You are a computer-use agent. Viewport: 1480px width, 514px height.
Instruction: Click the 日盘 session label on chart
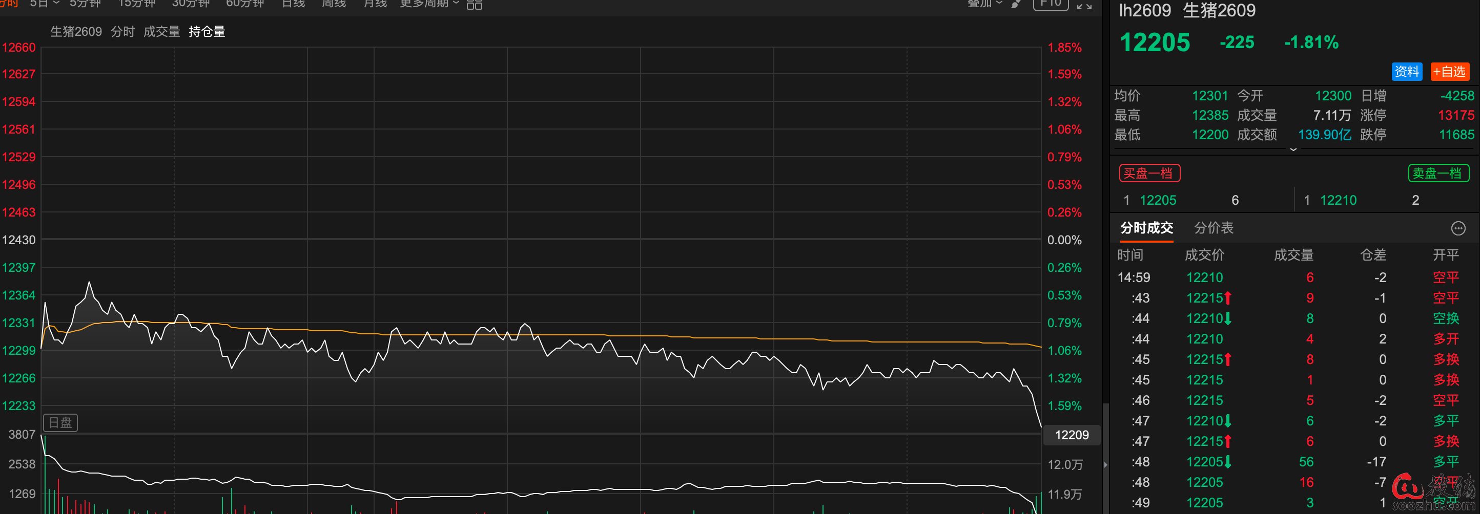pyautogui.click(x=60, y=423)
